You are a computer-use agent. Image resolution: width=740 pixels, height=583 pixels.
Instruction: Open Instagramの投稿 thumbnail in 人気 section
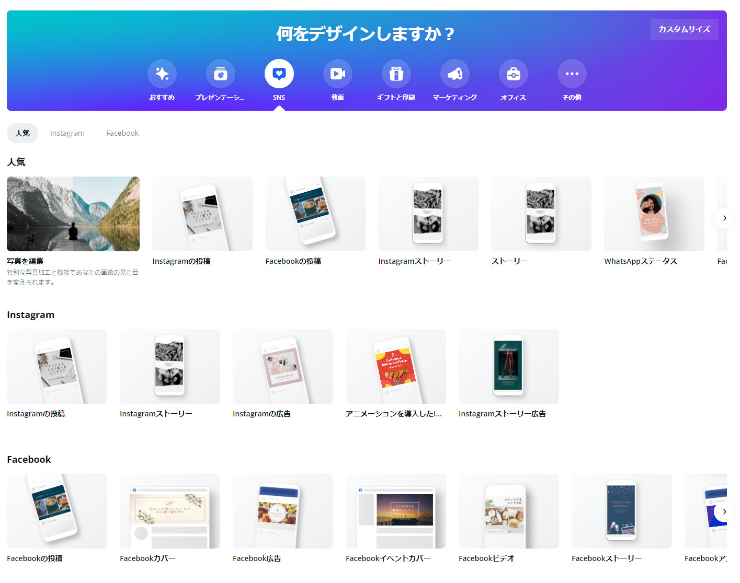[202, 214]
